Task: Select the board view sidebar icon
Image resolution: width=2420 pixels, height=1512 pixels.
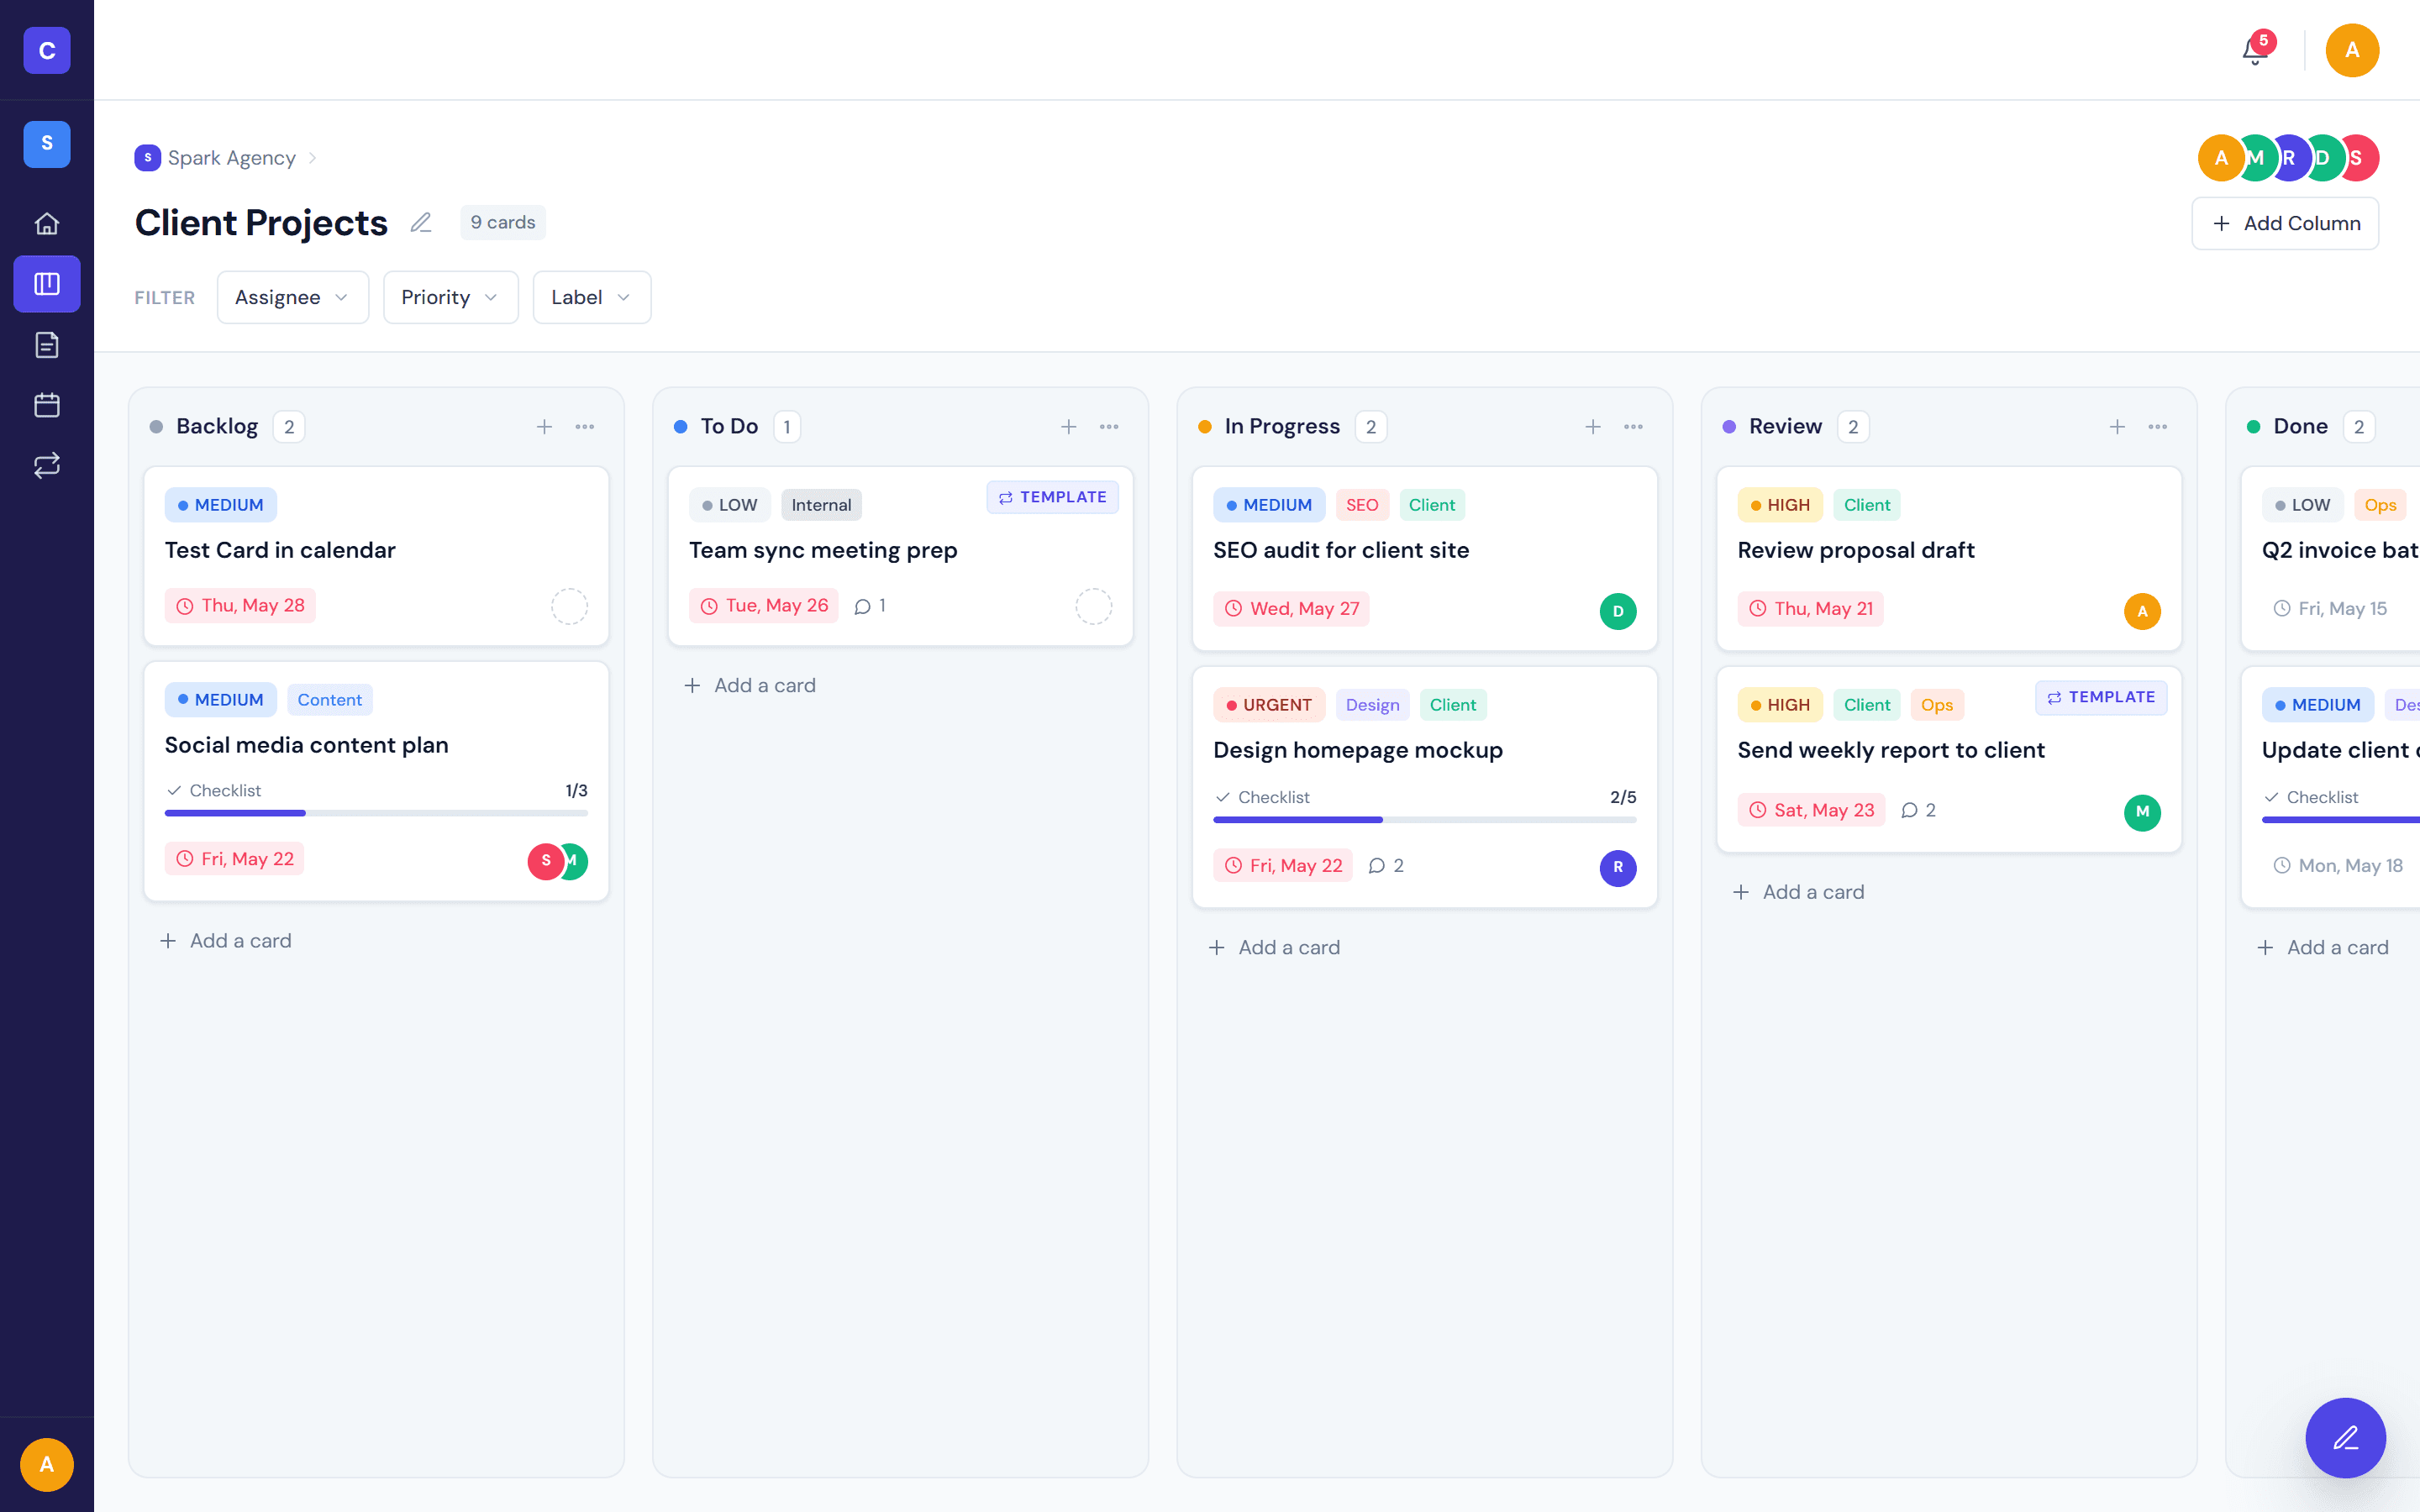Action: point(47,284)
